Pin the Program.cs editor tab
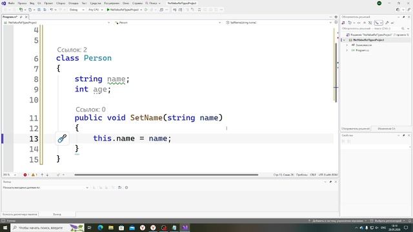413x232 pixels. [21, 17]
